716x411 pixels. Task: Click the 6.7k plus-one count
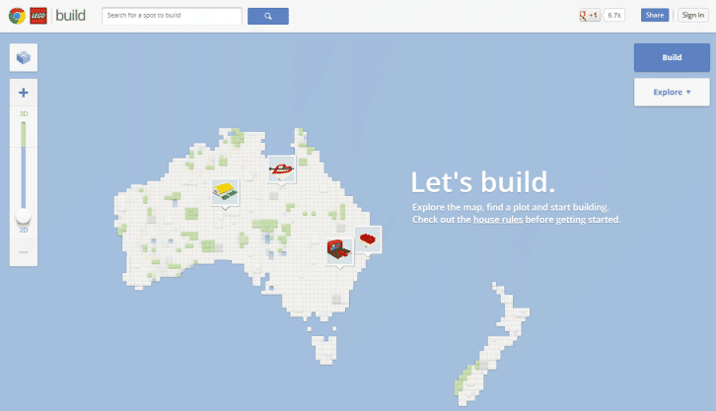coord(614,15)
